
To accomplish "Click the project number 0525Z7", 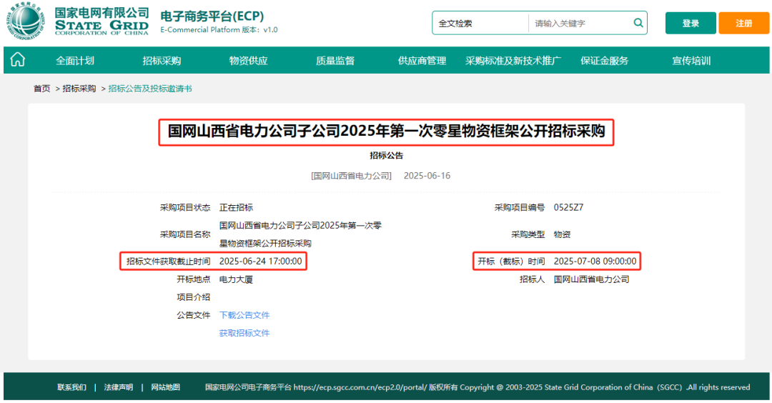I will click(x=568, y=208).
